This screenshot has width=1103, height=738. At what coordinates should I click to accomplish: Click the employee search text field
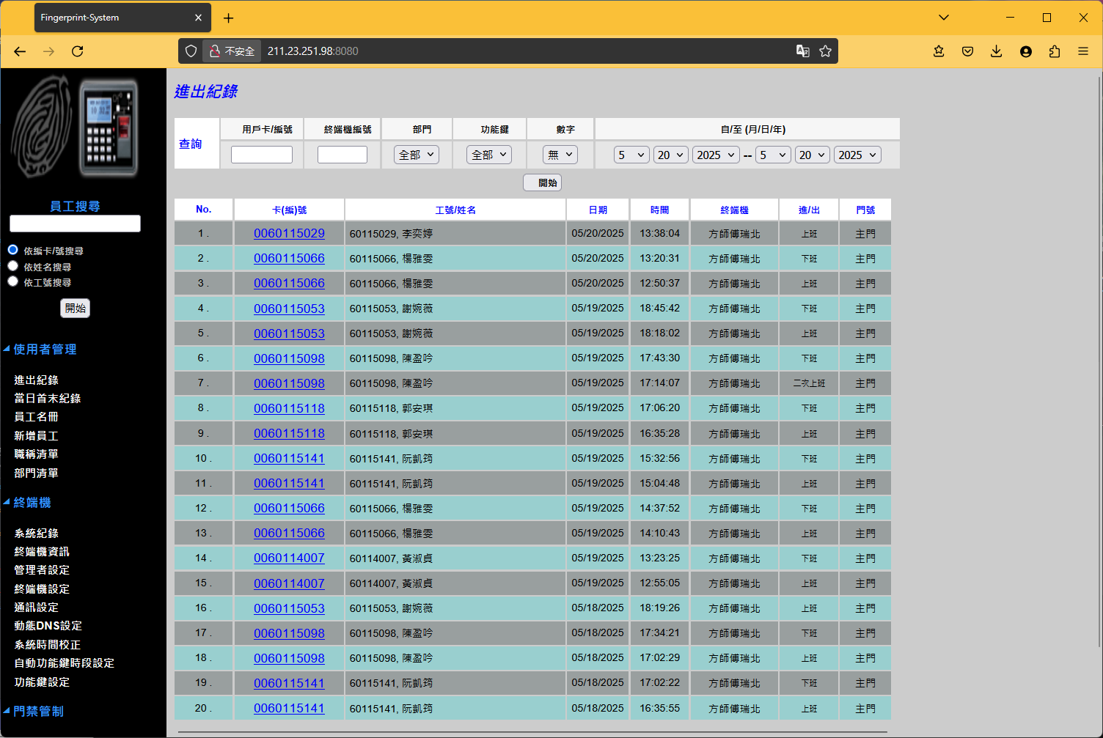point(75,224)
